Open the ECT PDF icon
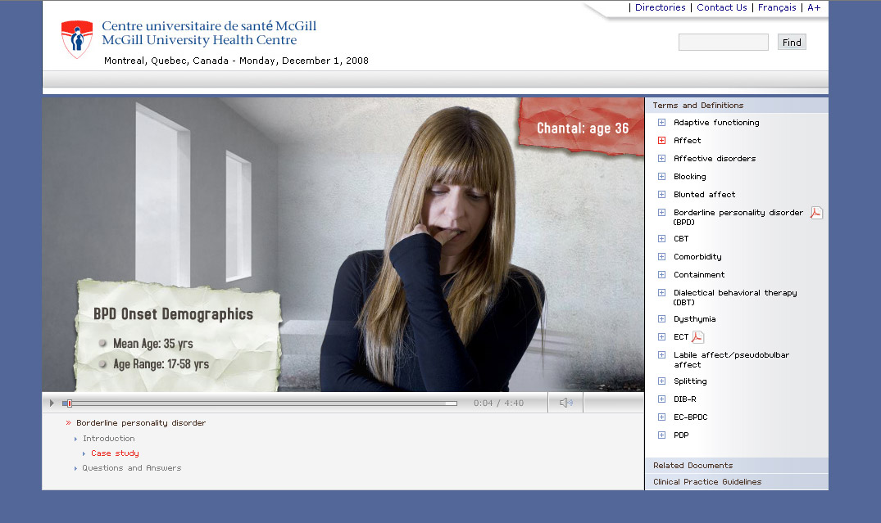Viewport: 881px width, 523px height. (697, 336)
